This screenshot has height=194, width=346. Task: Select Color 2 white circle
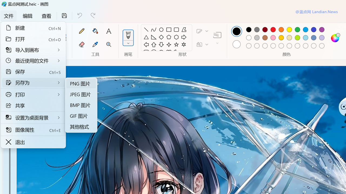point(237,44)
